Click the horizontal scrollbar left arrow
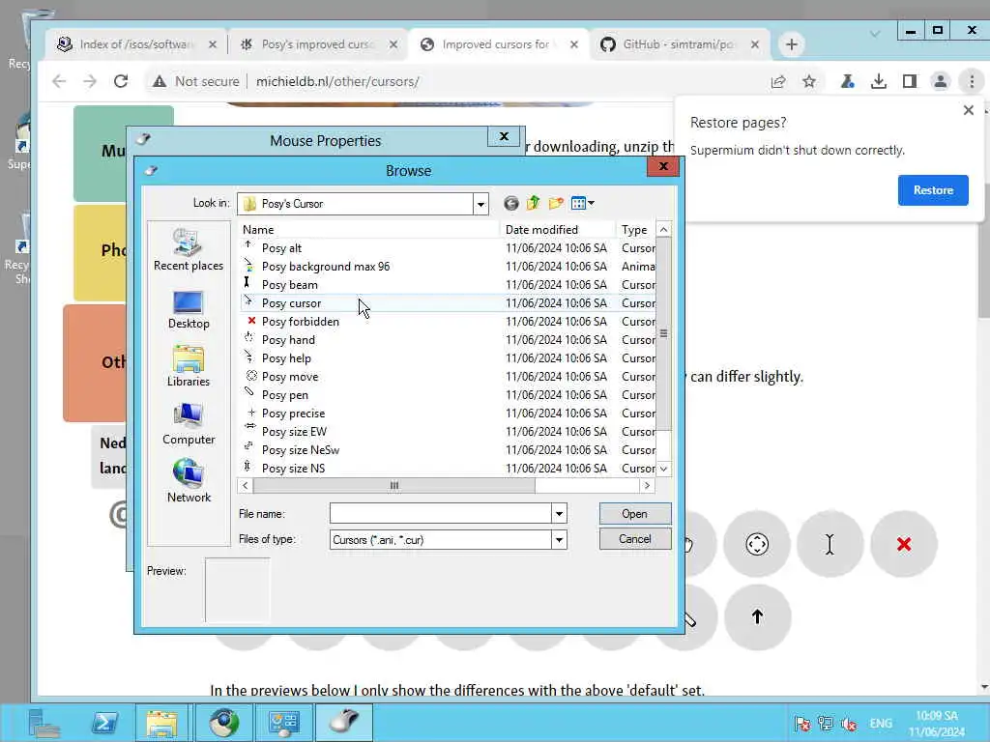The width and height of the screenshot is (990, 742). click(x=246, y=485)
